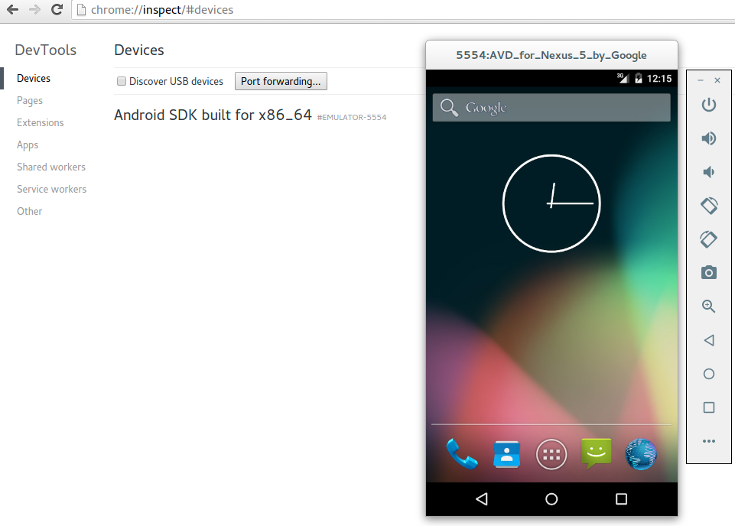Select Service workers in DevTools sidebar

pyautogui.click(x=51, y=190)
